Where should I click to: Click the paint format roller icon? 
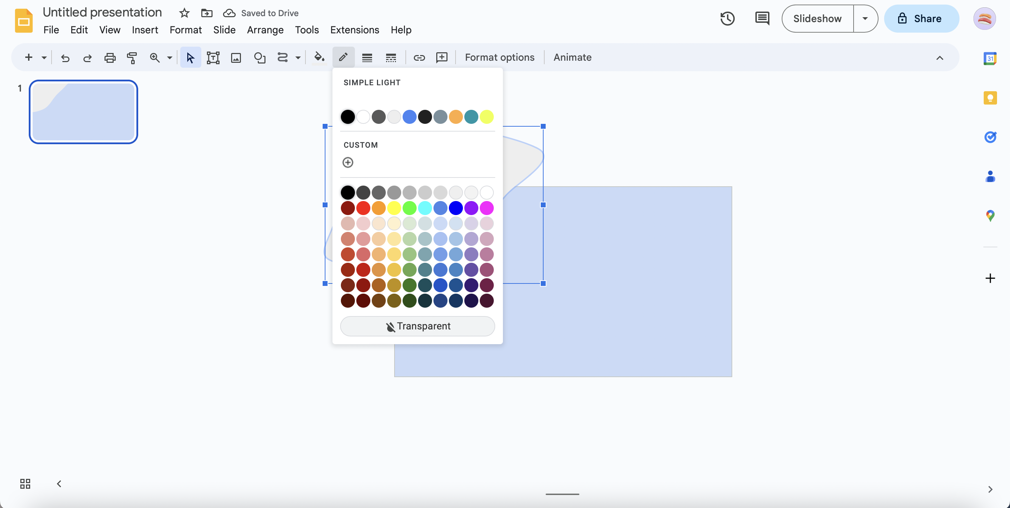pyautogui.click(x=132, y=58)
